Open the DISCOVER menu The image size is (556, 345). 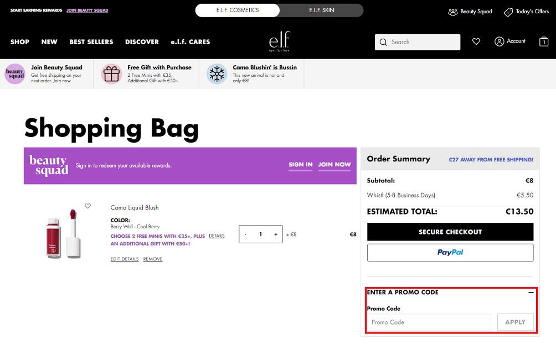tap(142, 42)
